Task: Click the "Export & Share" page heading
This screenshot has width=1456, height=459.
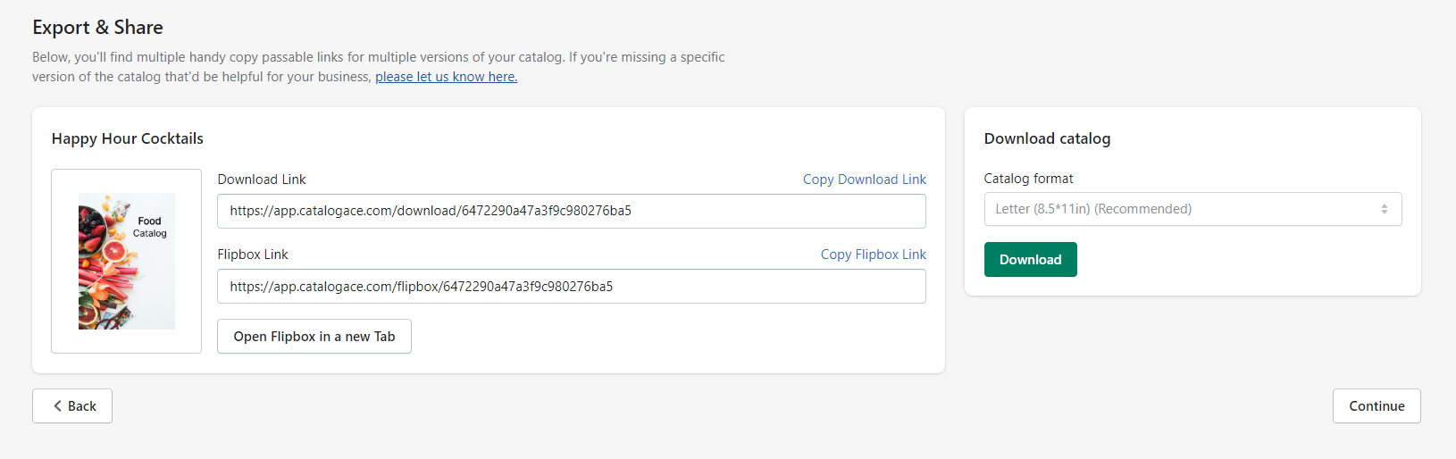Action: (97, 28)
